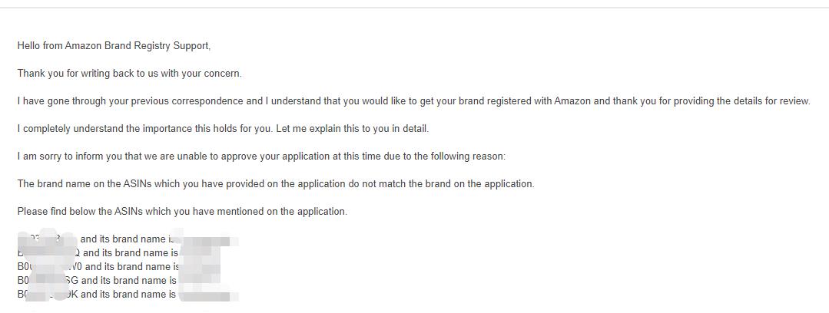
Task: Click the 'I am sorry to inform you' sentence
Action: click(x=262, y=156)
